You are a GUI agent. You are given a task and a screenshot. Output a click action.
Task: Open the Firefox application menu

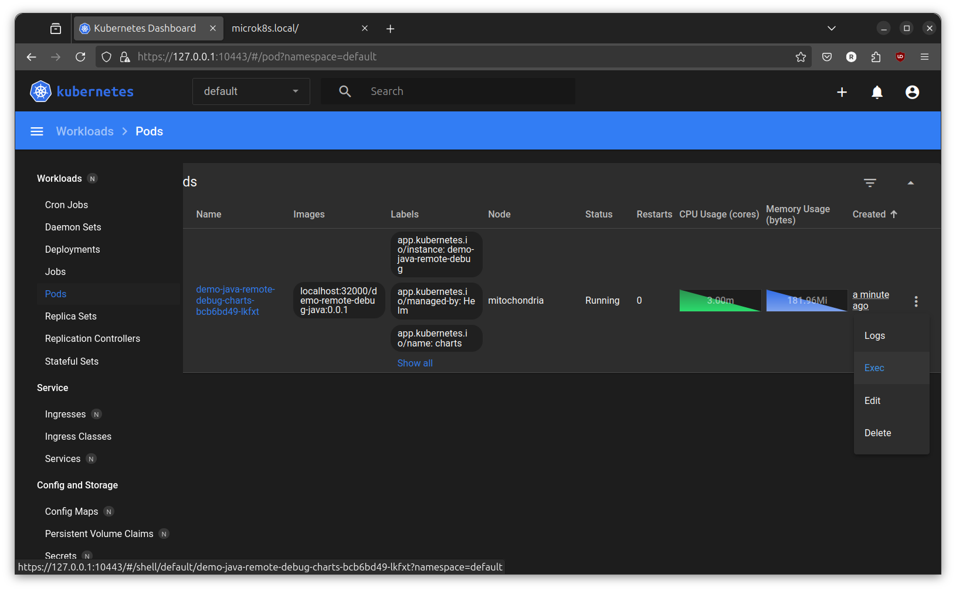pyautogui.click(x=924, y=57)
